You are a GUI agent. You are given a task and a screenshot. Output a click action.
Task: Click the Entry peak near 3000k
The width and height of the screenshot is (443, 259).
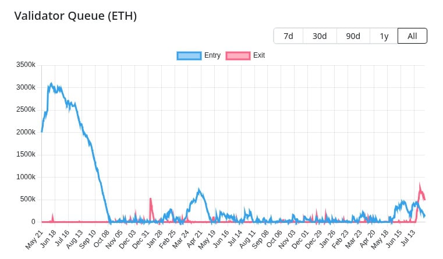(x=51, y=84)
